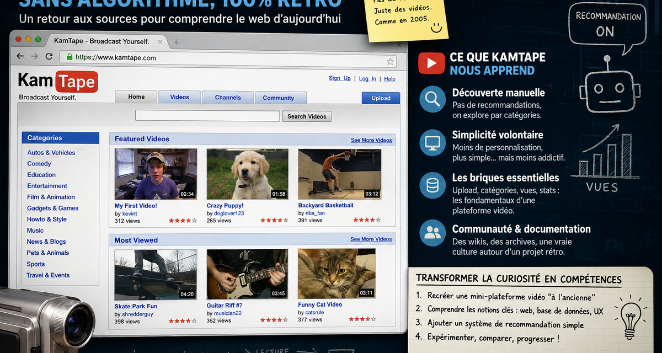Switch to the Home tab

pos(136,97)
